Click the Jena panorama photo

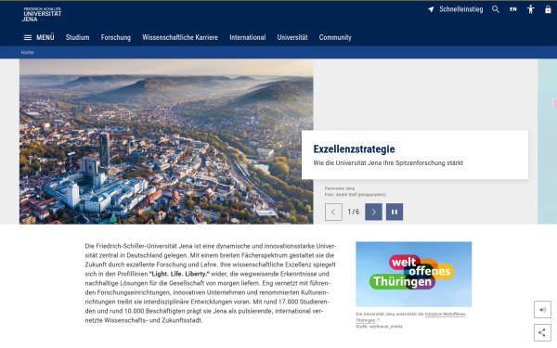166,141
